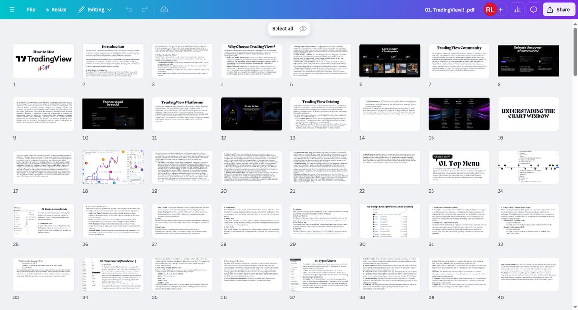This screenshot has width=578, height=310.
Task: Select page 28 thumbnail
Action: tap(251, 221)
